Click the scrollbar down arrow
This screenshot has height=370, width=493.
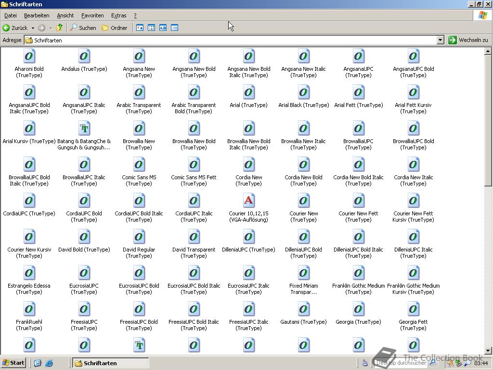(x=488, y=351)
